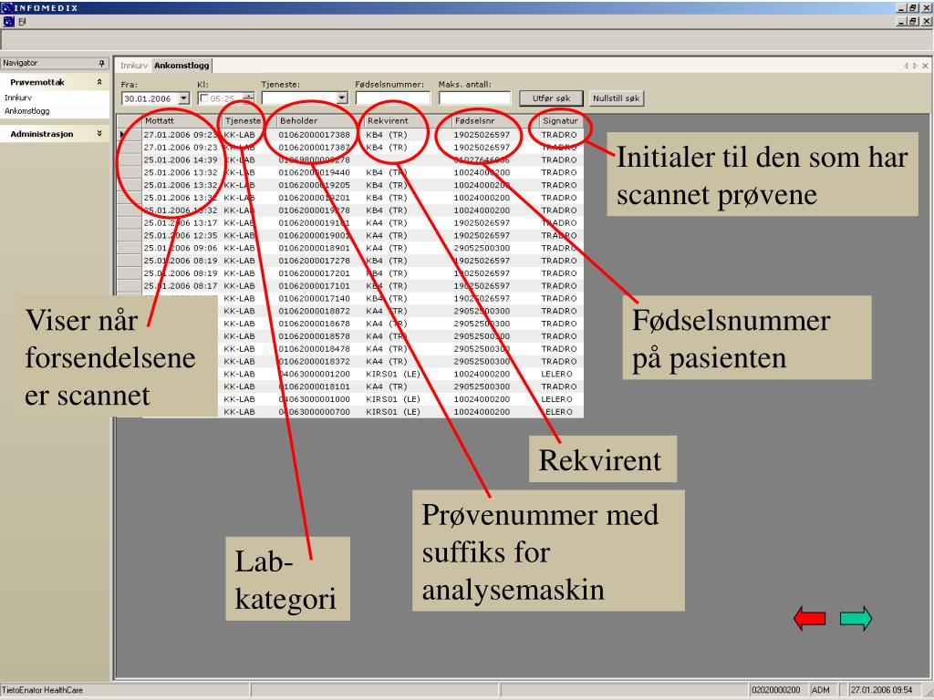Viewport: 934px width, 700px height.
Task: Select Beholder cell 01062000017388
Action: [x=314, y=135]
